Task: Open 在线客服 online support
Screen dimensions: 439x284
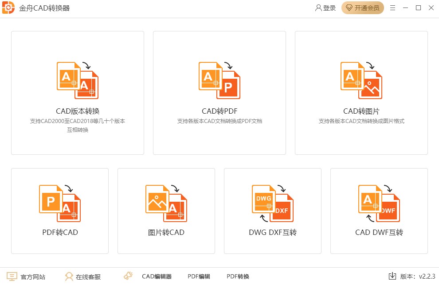Action: pyautogui.click(x=83, y=276)
